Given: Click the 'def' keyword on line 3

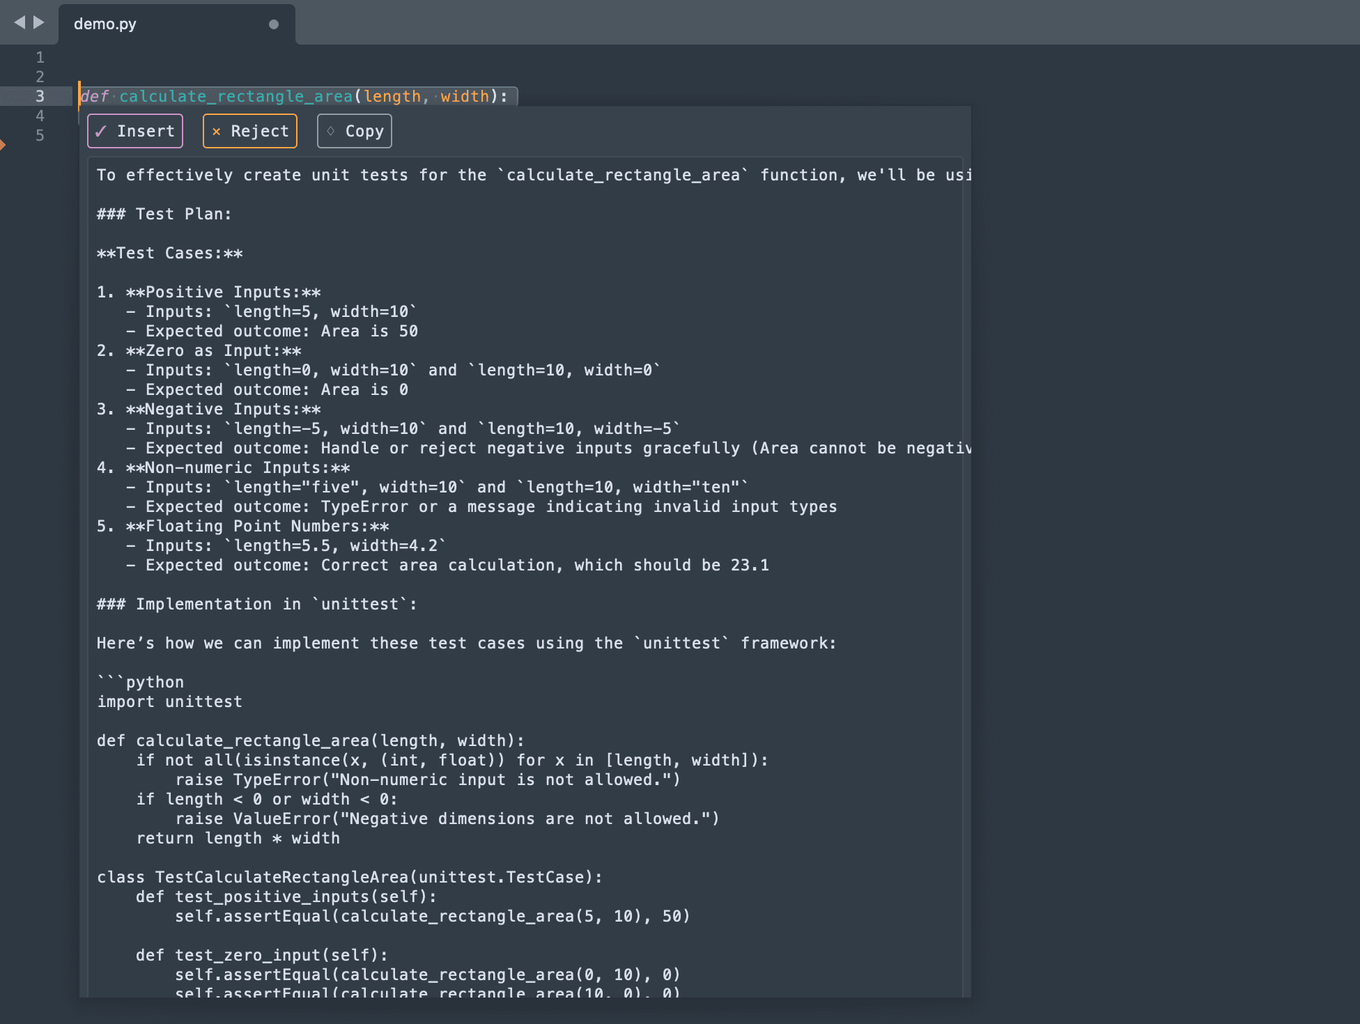Looking at the screenshot, I should pyautogui.click(x=95, y=96).
